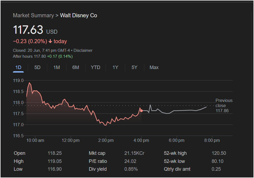Click the Div yield label
Screen dimensions: 254x178
click(x=98, y=169)
